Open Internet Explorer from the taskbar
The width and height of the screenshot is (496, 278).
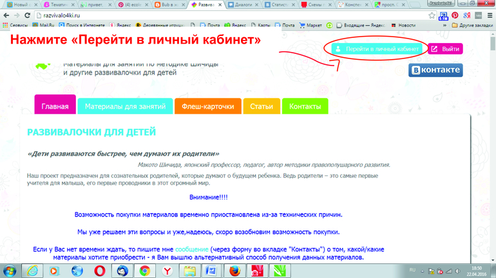click(x=32, y=271)
